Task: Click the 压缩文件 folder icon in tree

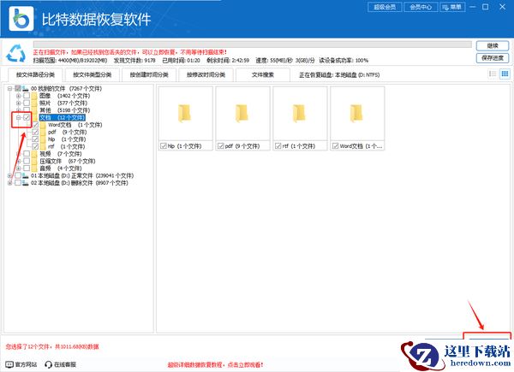Action: tap(34, 161)
